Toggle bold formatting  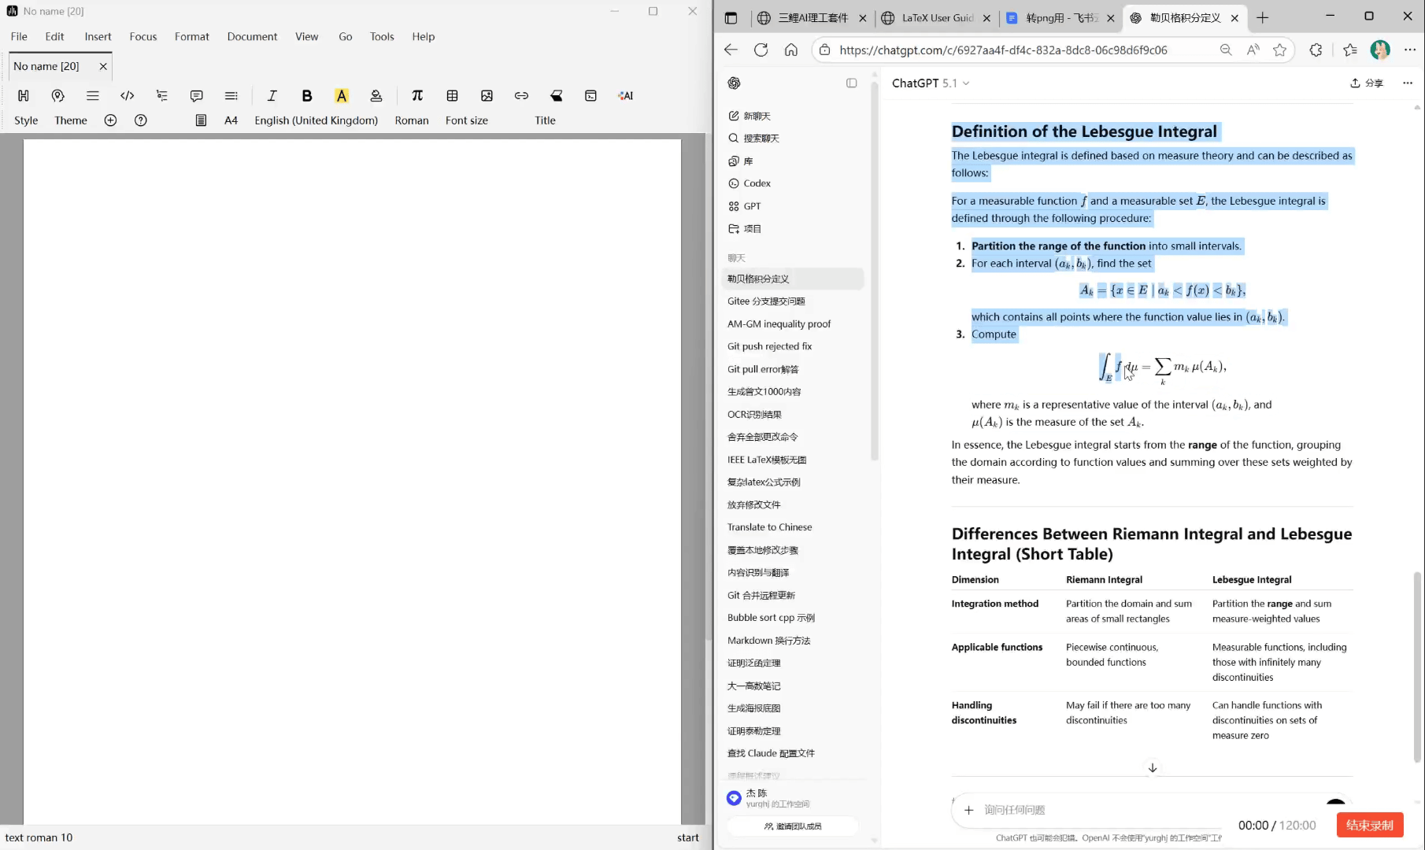click(307, 96)
